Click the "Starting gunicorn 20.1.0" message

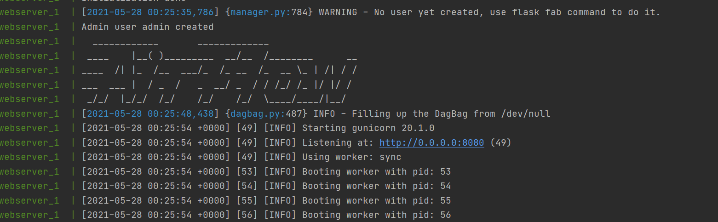click(368, 128)
